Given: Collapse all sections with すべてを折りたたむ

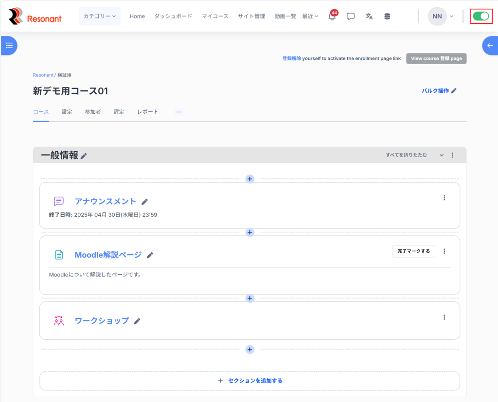Looking at the screenshot, I should tap(406, 155).
